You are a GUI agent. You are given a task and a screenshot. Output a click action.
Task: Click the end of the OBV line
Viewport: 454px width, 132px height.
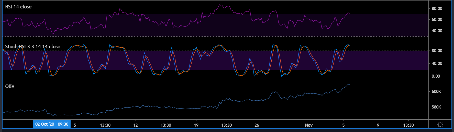349,84
